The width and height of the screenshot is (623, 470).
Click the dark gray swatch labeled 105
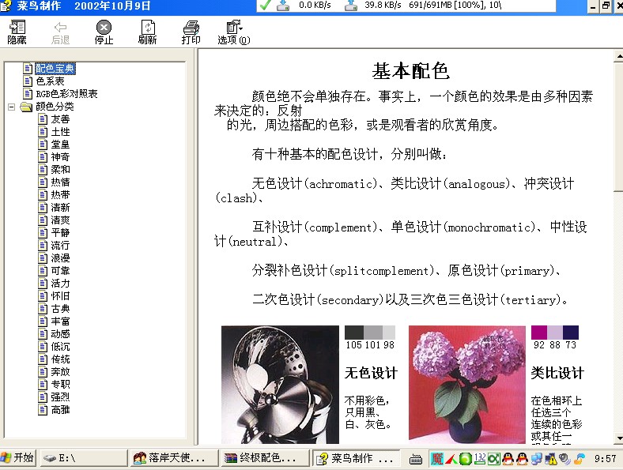pyautogui.click(x=354, y=333)
